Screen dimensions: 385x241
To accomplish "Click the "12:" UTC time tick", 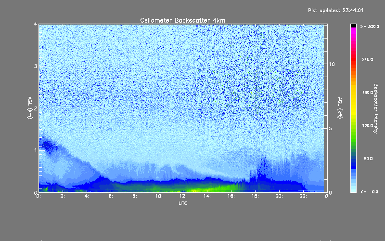I will [183, 196].
